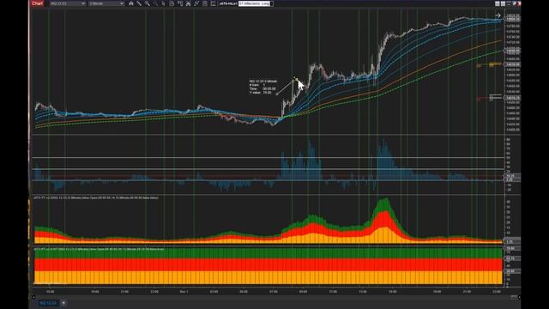Click the red Chart label at top left

click(37, 3)
